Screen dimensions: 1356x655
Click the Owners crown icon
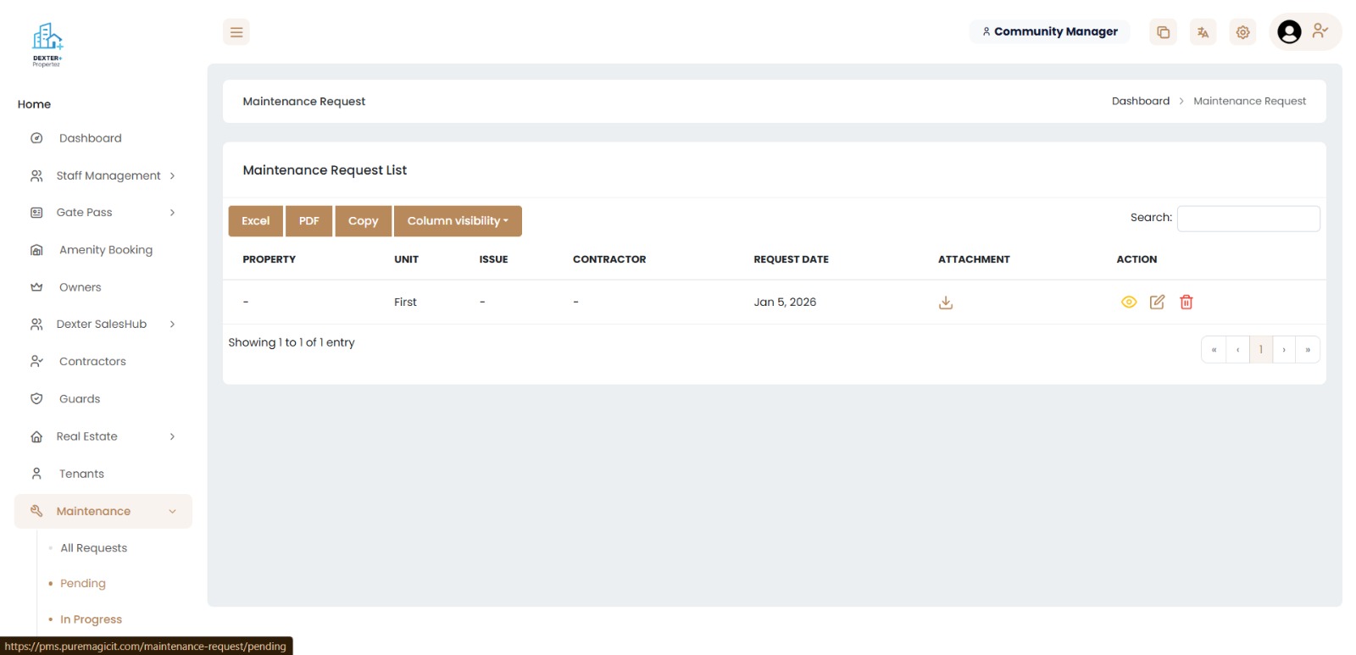coord(36,287)
